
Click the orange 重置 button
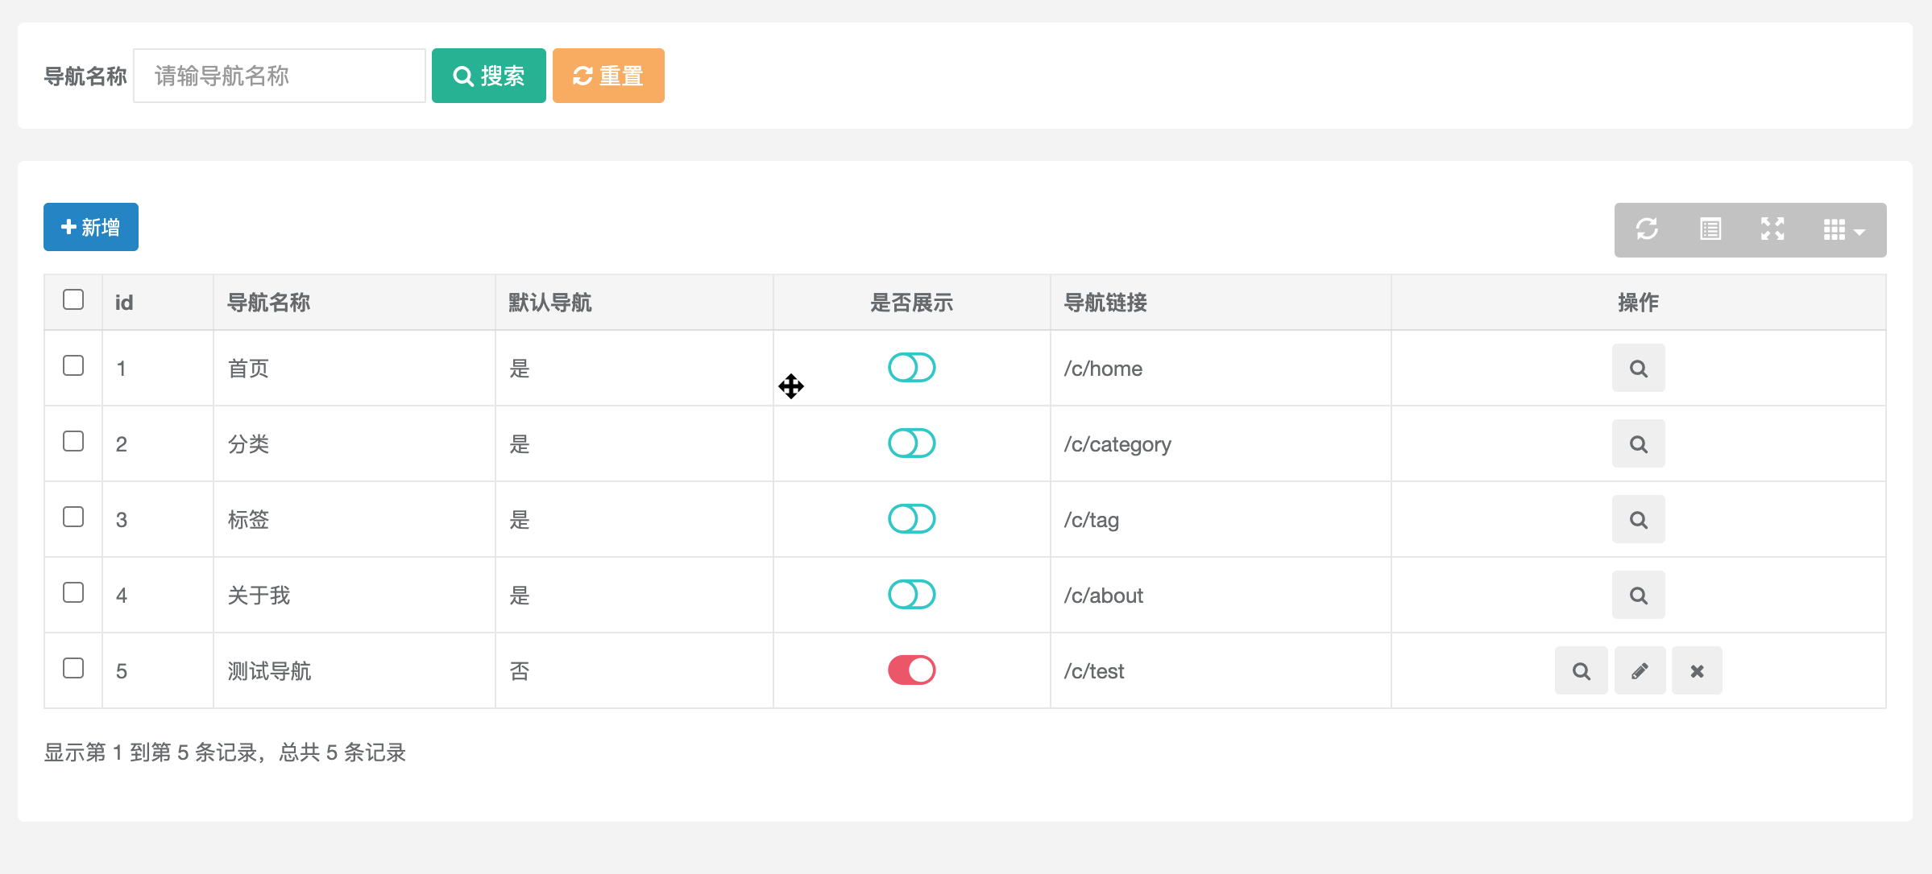tap(608, 76)
